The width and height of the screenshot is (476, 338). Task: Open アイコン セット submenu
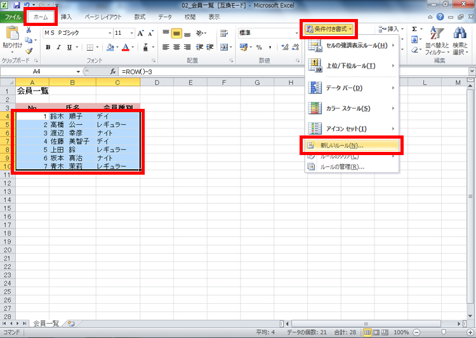352,128
